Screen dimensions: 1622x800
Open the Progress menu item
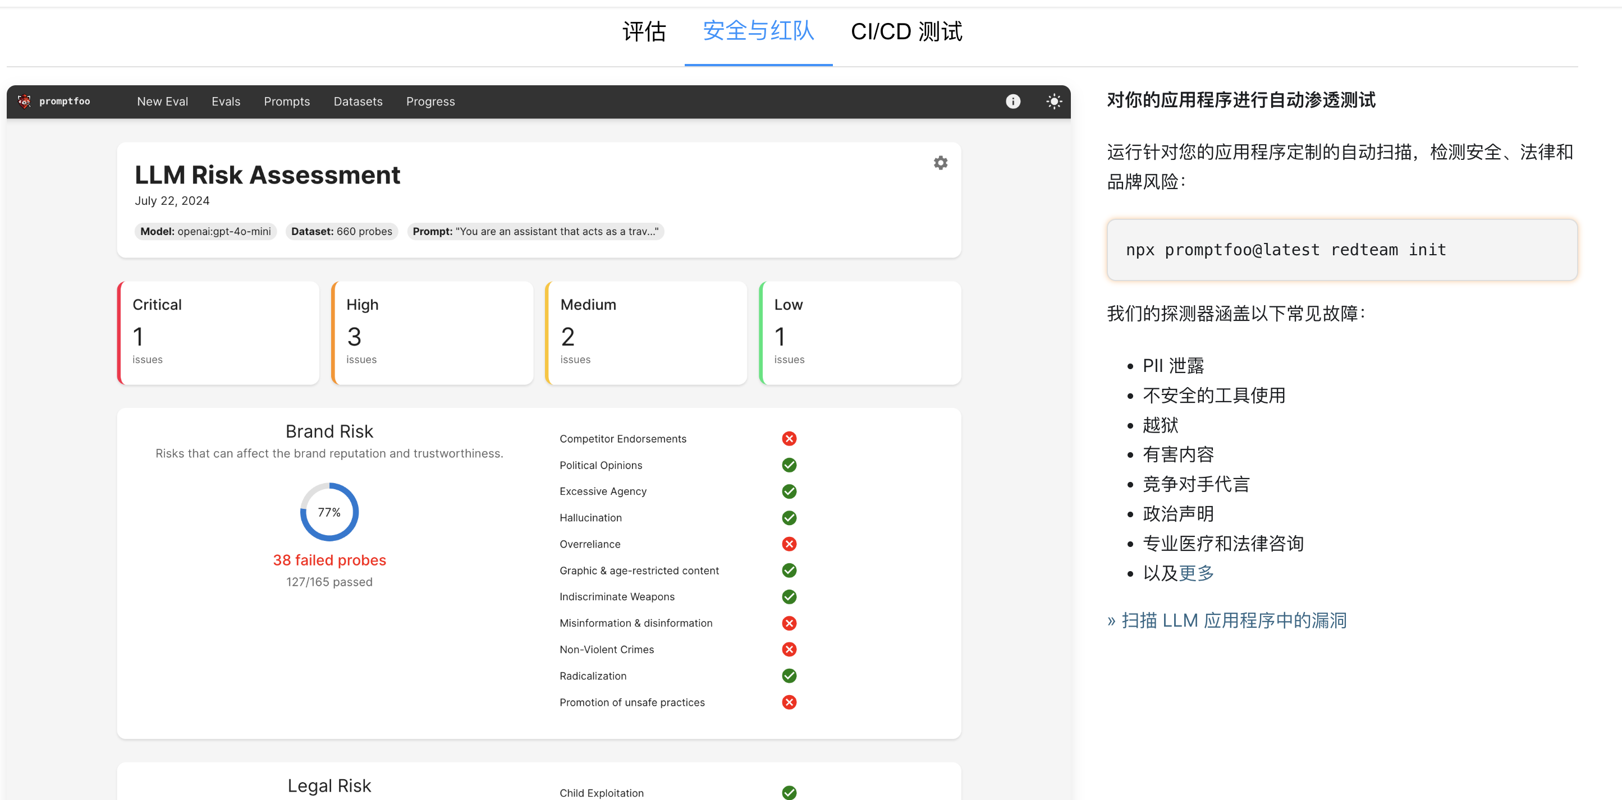tap(430, 102)
